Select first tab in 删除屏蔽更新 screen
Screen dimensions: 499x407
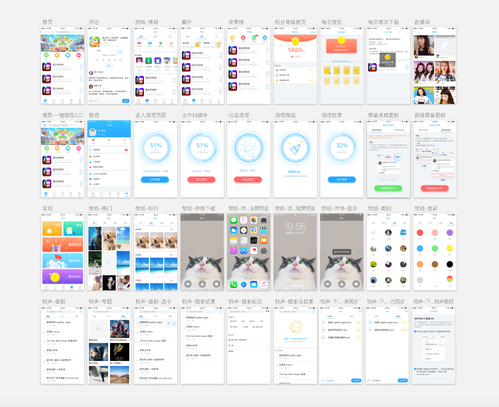423,130
